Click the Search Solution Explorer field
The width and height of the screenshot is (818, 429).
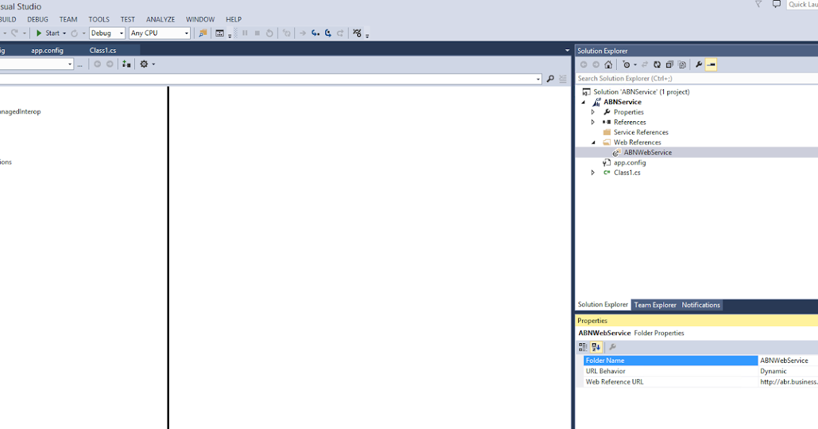click(x=697, y=79)
